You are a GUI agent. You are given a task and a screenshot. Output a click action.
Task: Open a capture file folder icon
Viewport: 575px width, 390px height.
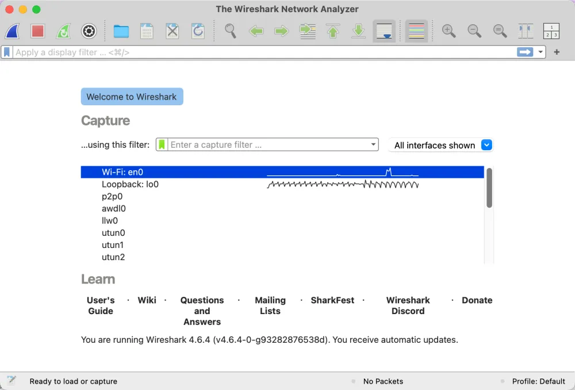pos(121,31)
